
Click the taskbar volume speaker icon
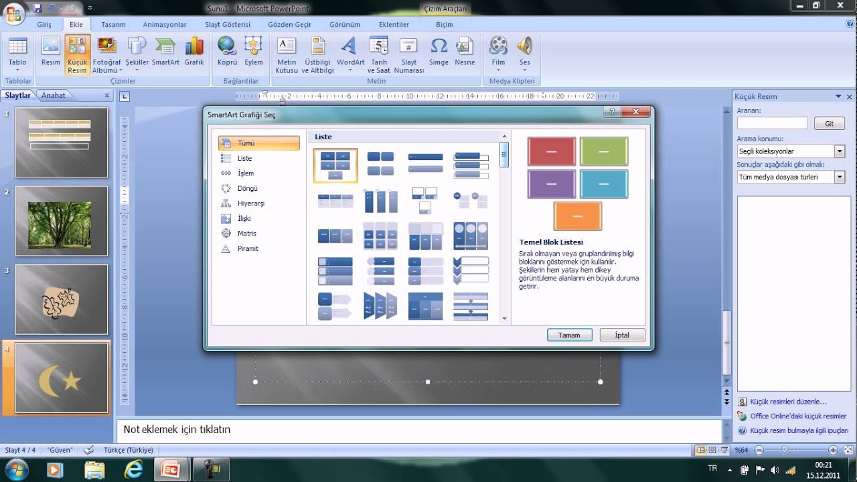775,470
